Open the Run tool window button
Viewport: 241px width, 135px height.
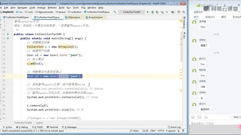tap(8, 127)
